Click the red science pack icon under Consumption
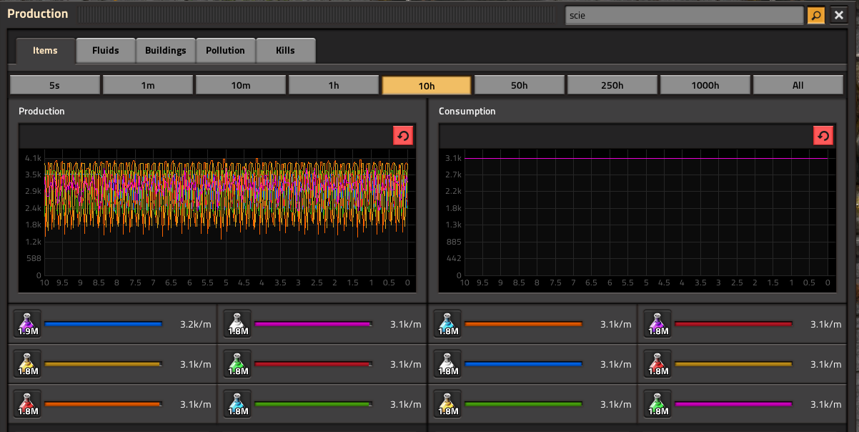Image resolution: width=859 pixels, height=432 pixels. point(658,364)
